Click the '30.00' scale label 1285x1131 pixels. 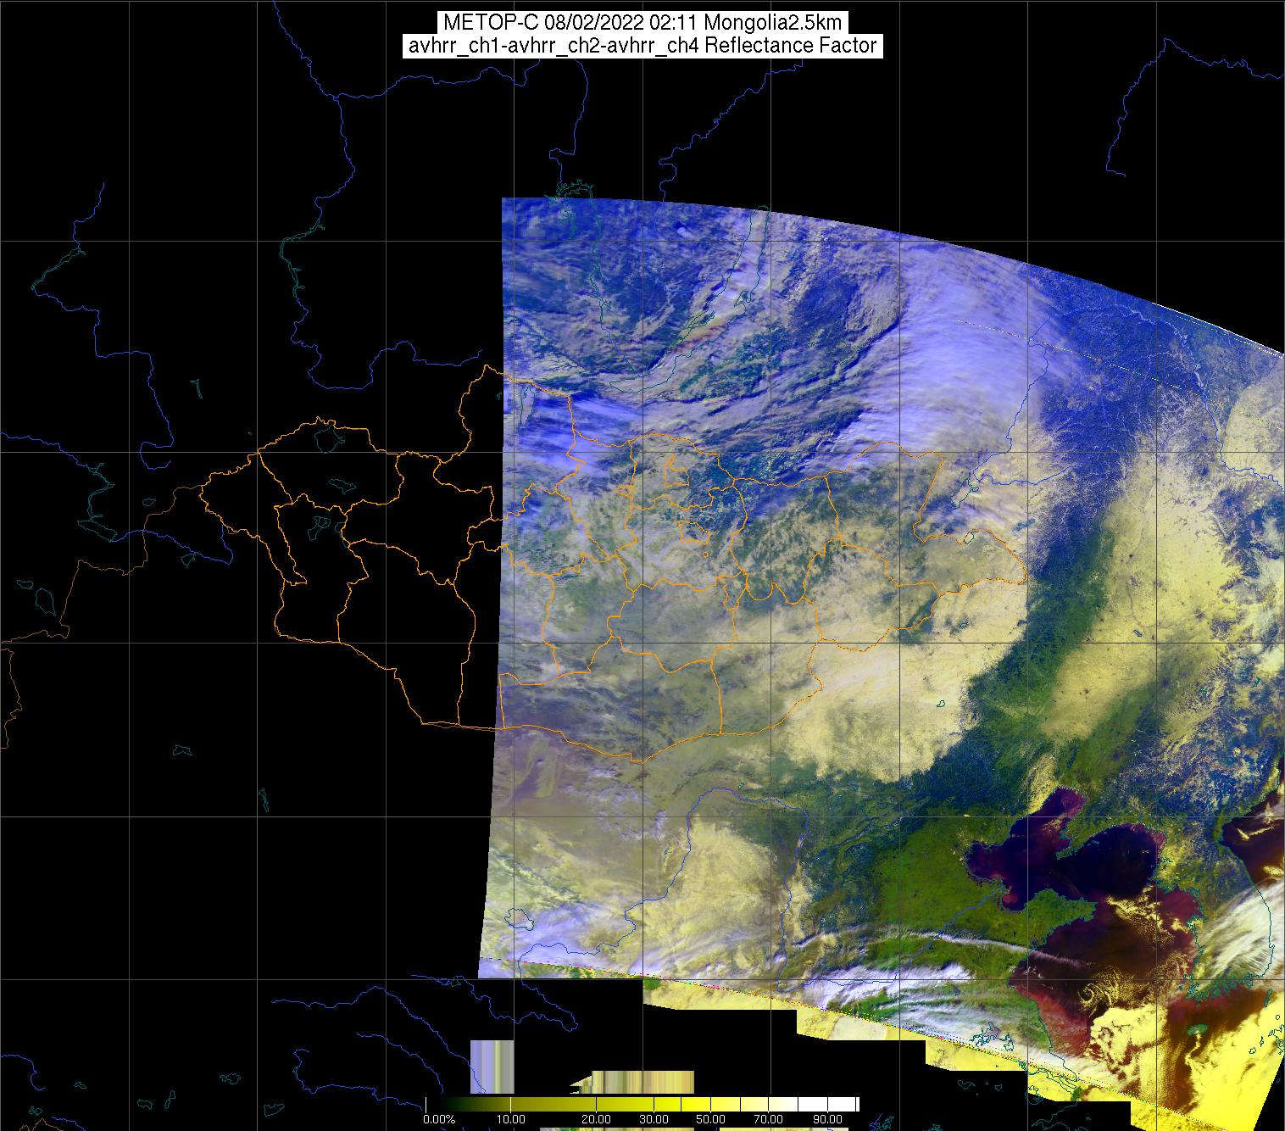(x=654, y=1119)
